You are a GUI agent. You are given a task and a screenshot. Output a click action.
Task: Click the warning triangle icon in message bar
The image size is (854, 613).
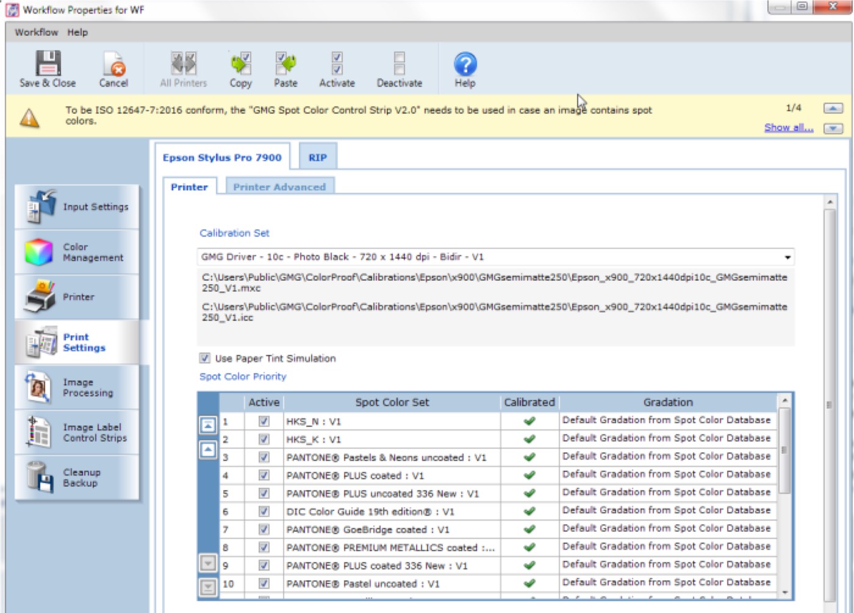29,117
